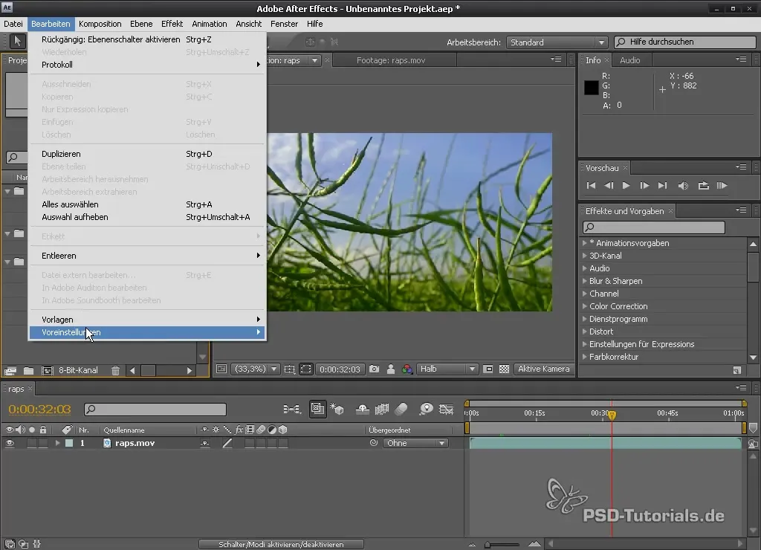Play the preview in Vorschau panel

(x=626, y=185)
